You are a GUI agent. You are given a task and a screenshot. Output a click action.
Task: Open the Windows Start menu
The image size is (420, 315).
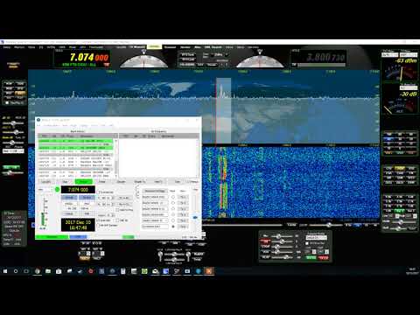coord(5,271)
